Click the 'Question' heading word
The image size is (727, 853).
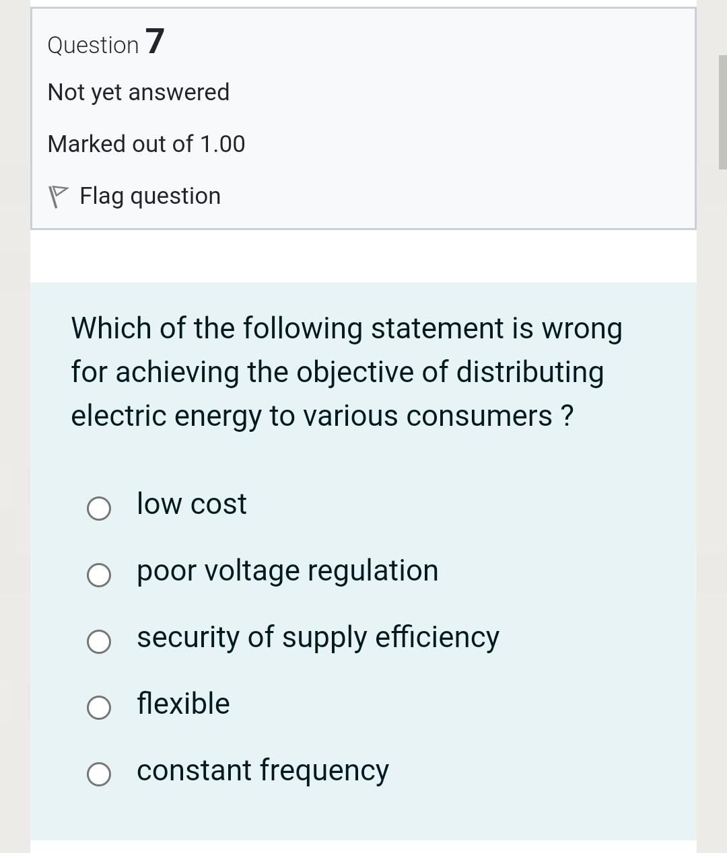click(93, 45)
